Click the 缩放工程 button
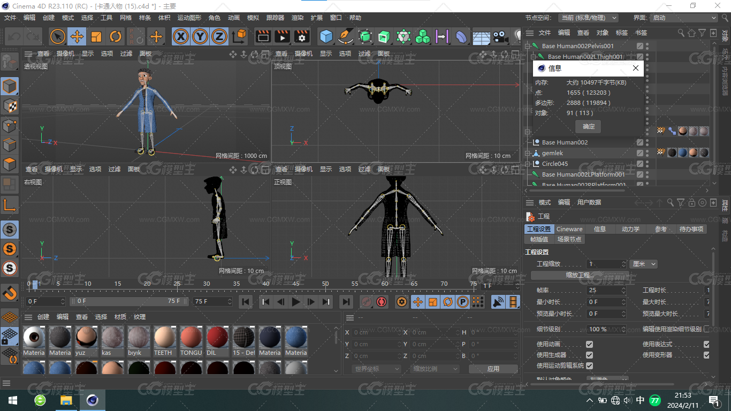The width and height of the screenshot is (731, 411). click(580, 275)
